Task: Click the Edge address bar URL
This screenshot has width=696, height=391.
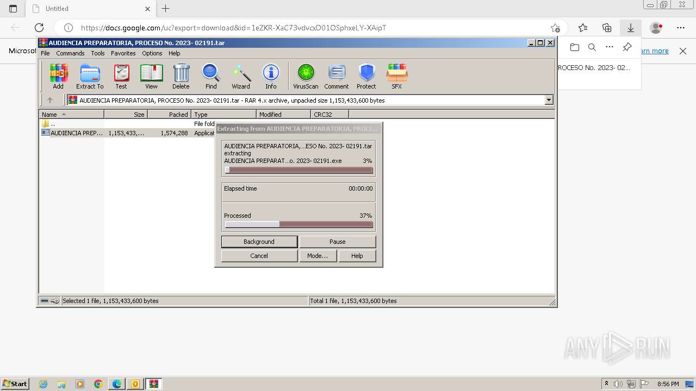Action: click(x=233, y=28)
